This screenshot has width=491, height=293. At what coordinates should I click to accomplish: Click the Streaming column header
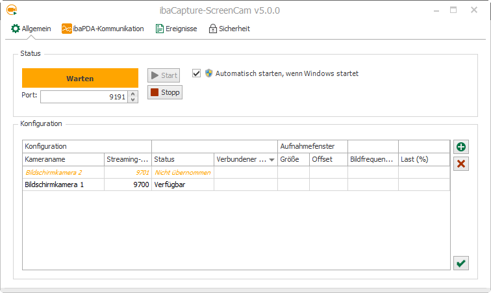pyautogui.click(x=127, y=159)
